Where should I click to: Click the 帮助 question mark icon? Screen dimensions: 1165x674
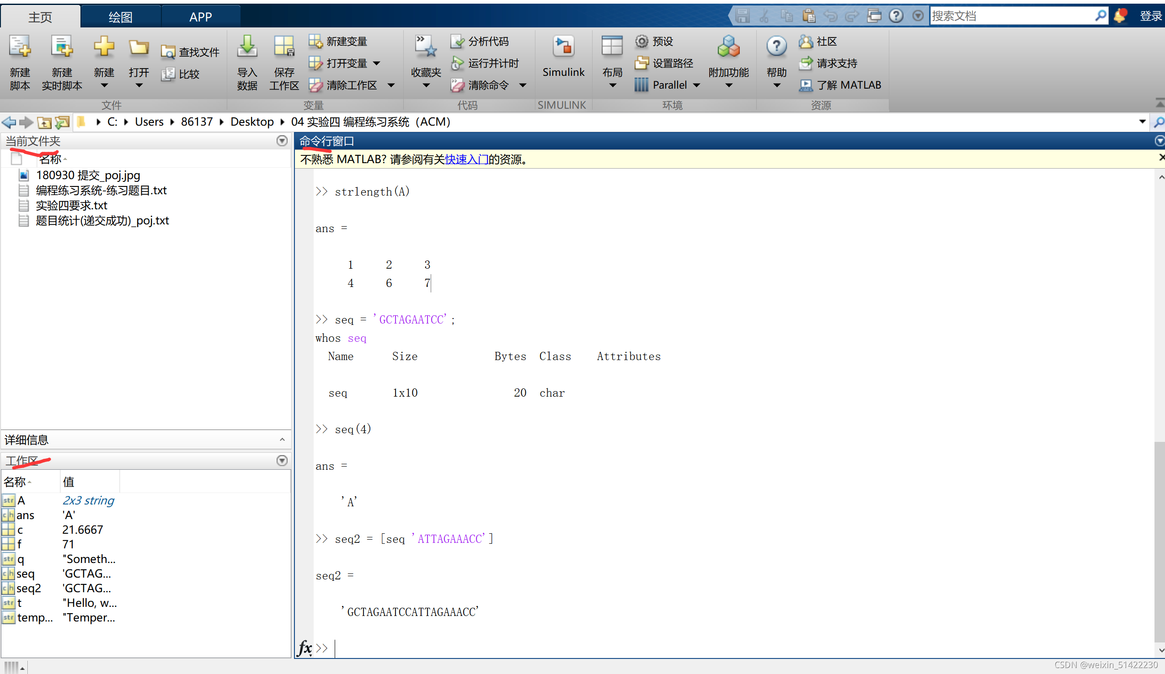coord(777,47)
